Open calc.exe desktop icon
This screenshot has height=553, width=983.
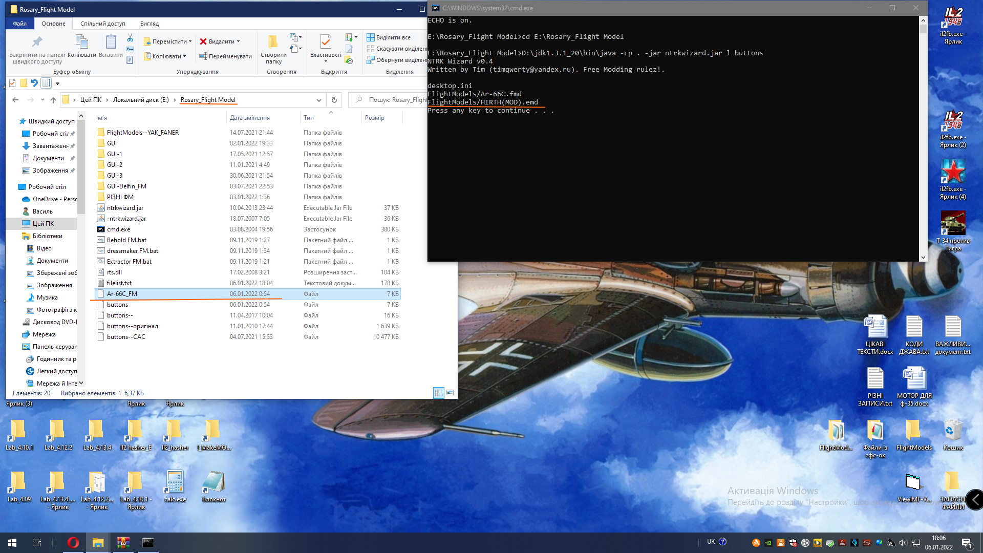coord(175,486)
